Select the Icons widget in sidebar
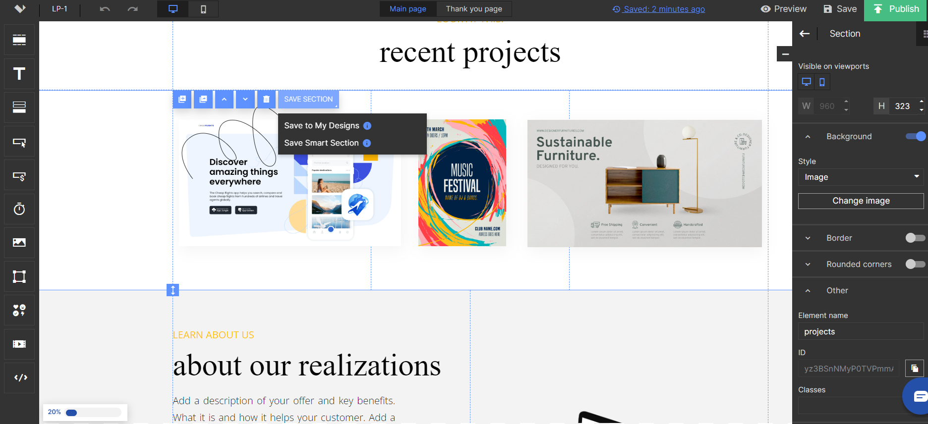 coord(19,310)
